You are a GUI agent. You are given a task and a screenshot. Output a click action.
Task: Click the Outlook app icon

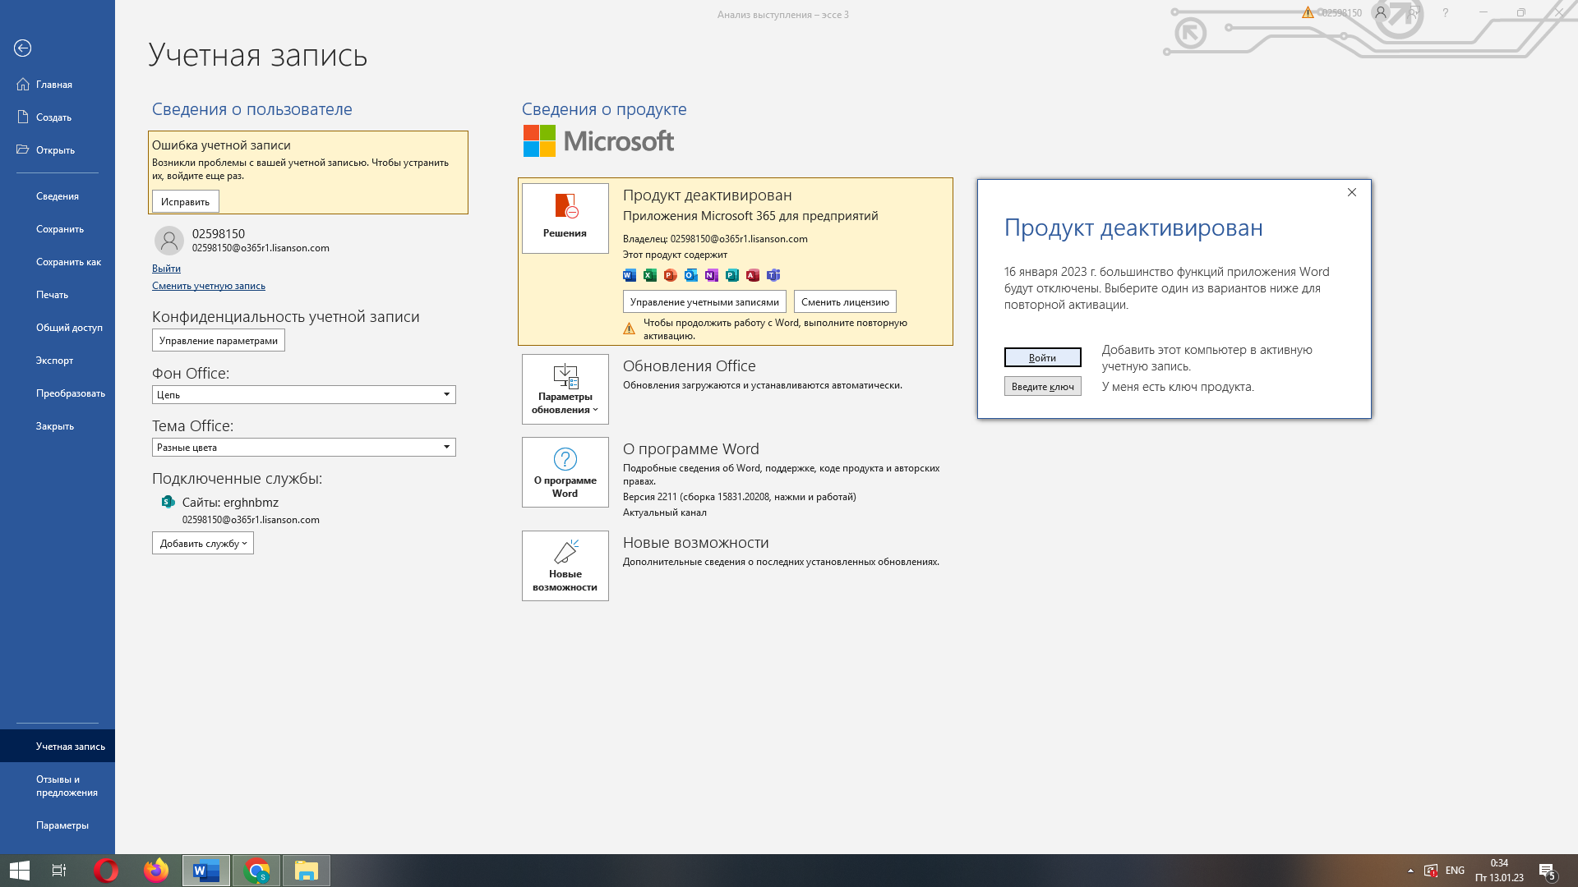(691, 275)
